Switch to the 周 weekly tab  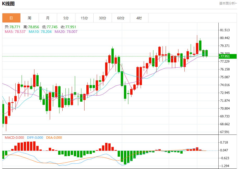29,18
